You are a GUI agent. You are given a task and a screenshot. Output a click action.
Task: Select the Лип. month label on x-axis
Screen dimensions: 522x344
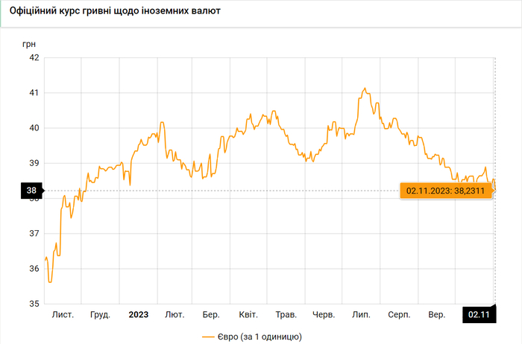pos(362,315)
